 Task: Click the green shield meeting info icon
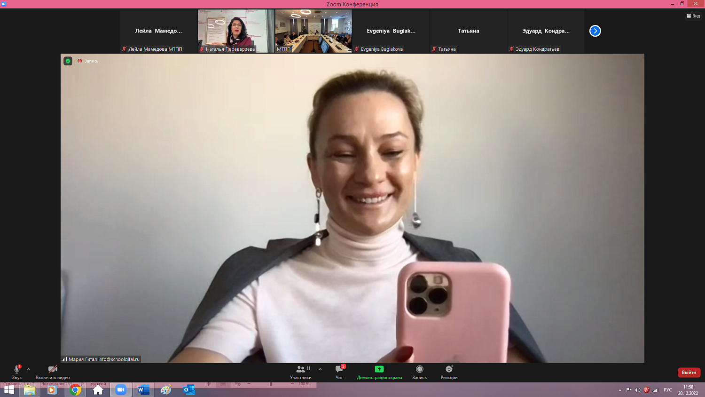point(68,61)
